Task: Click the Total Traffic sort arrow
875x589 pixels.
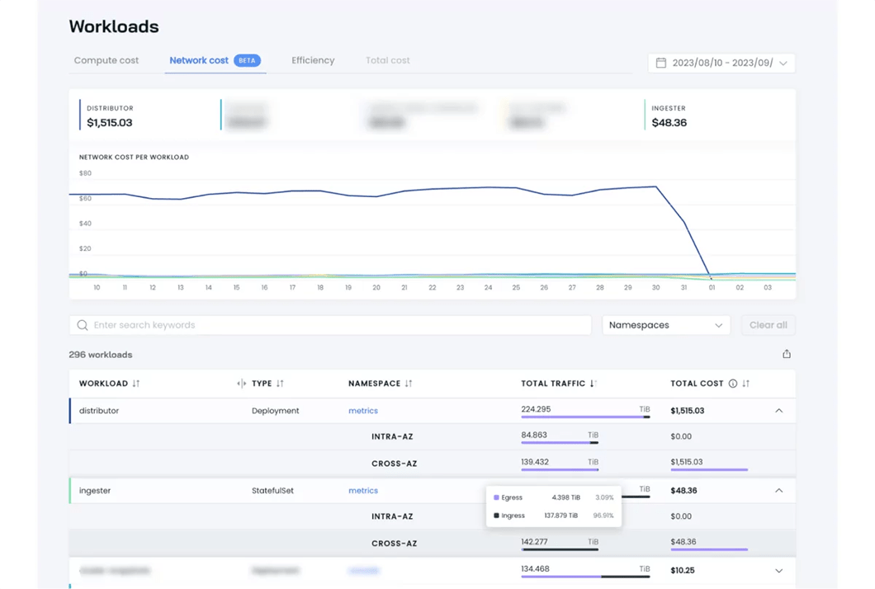Action: point(593,384)
